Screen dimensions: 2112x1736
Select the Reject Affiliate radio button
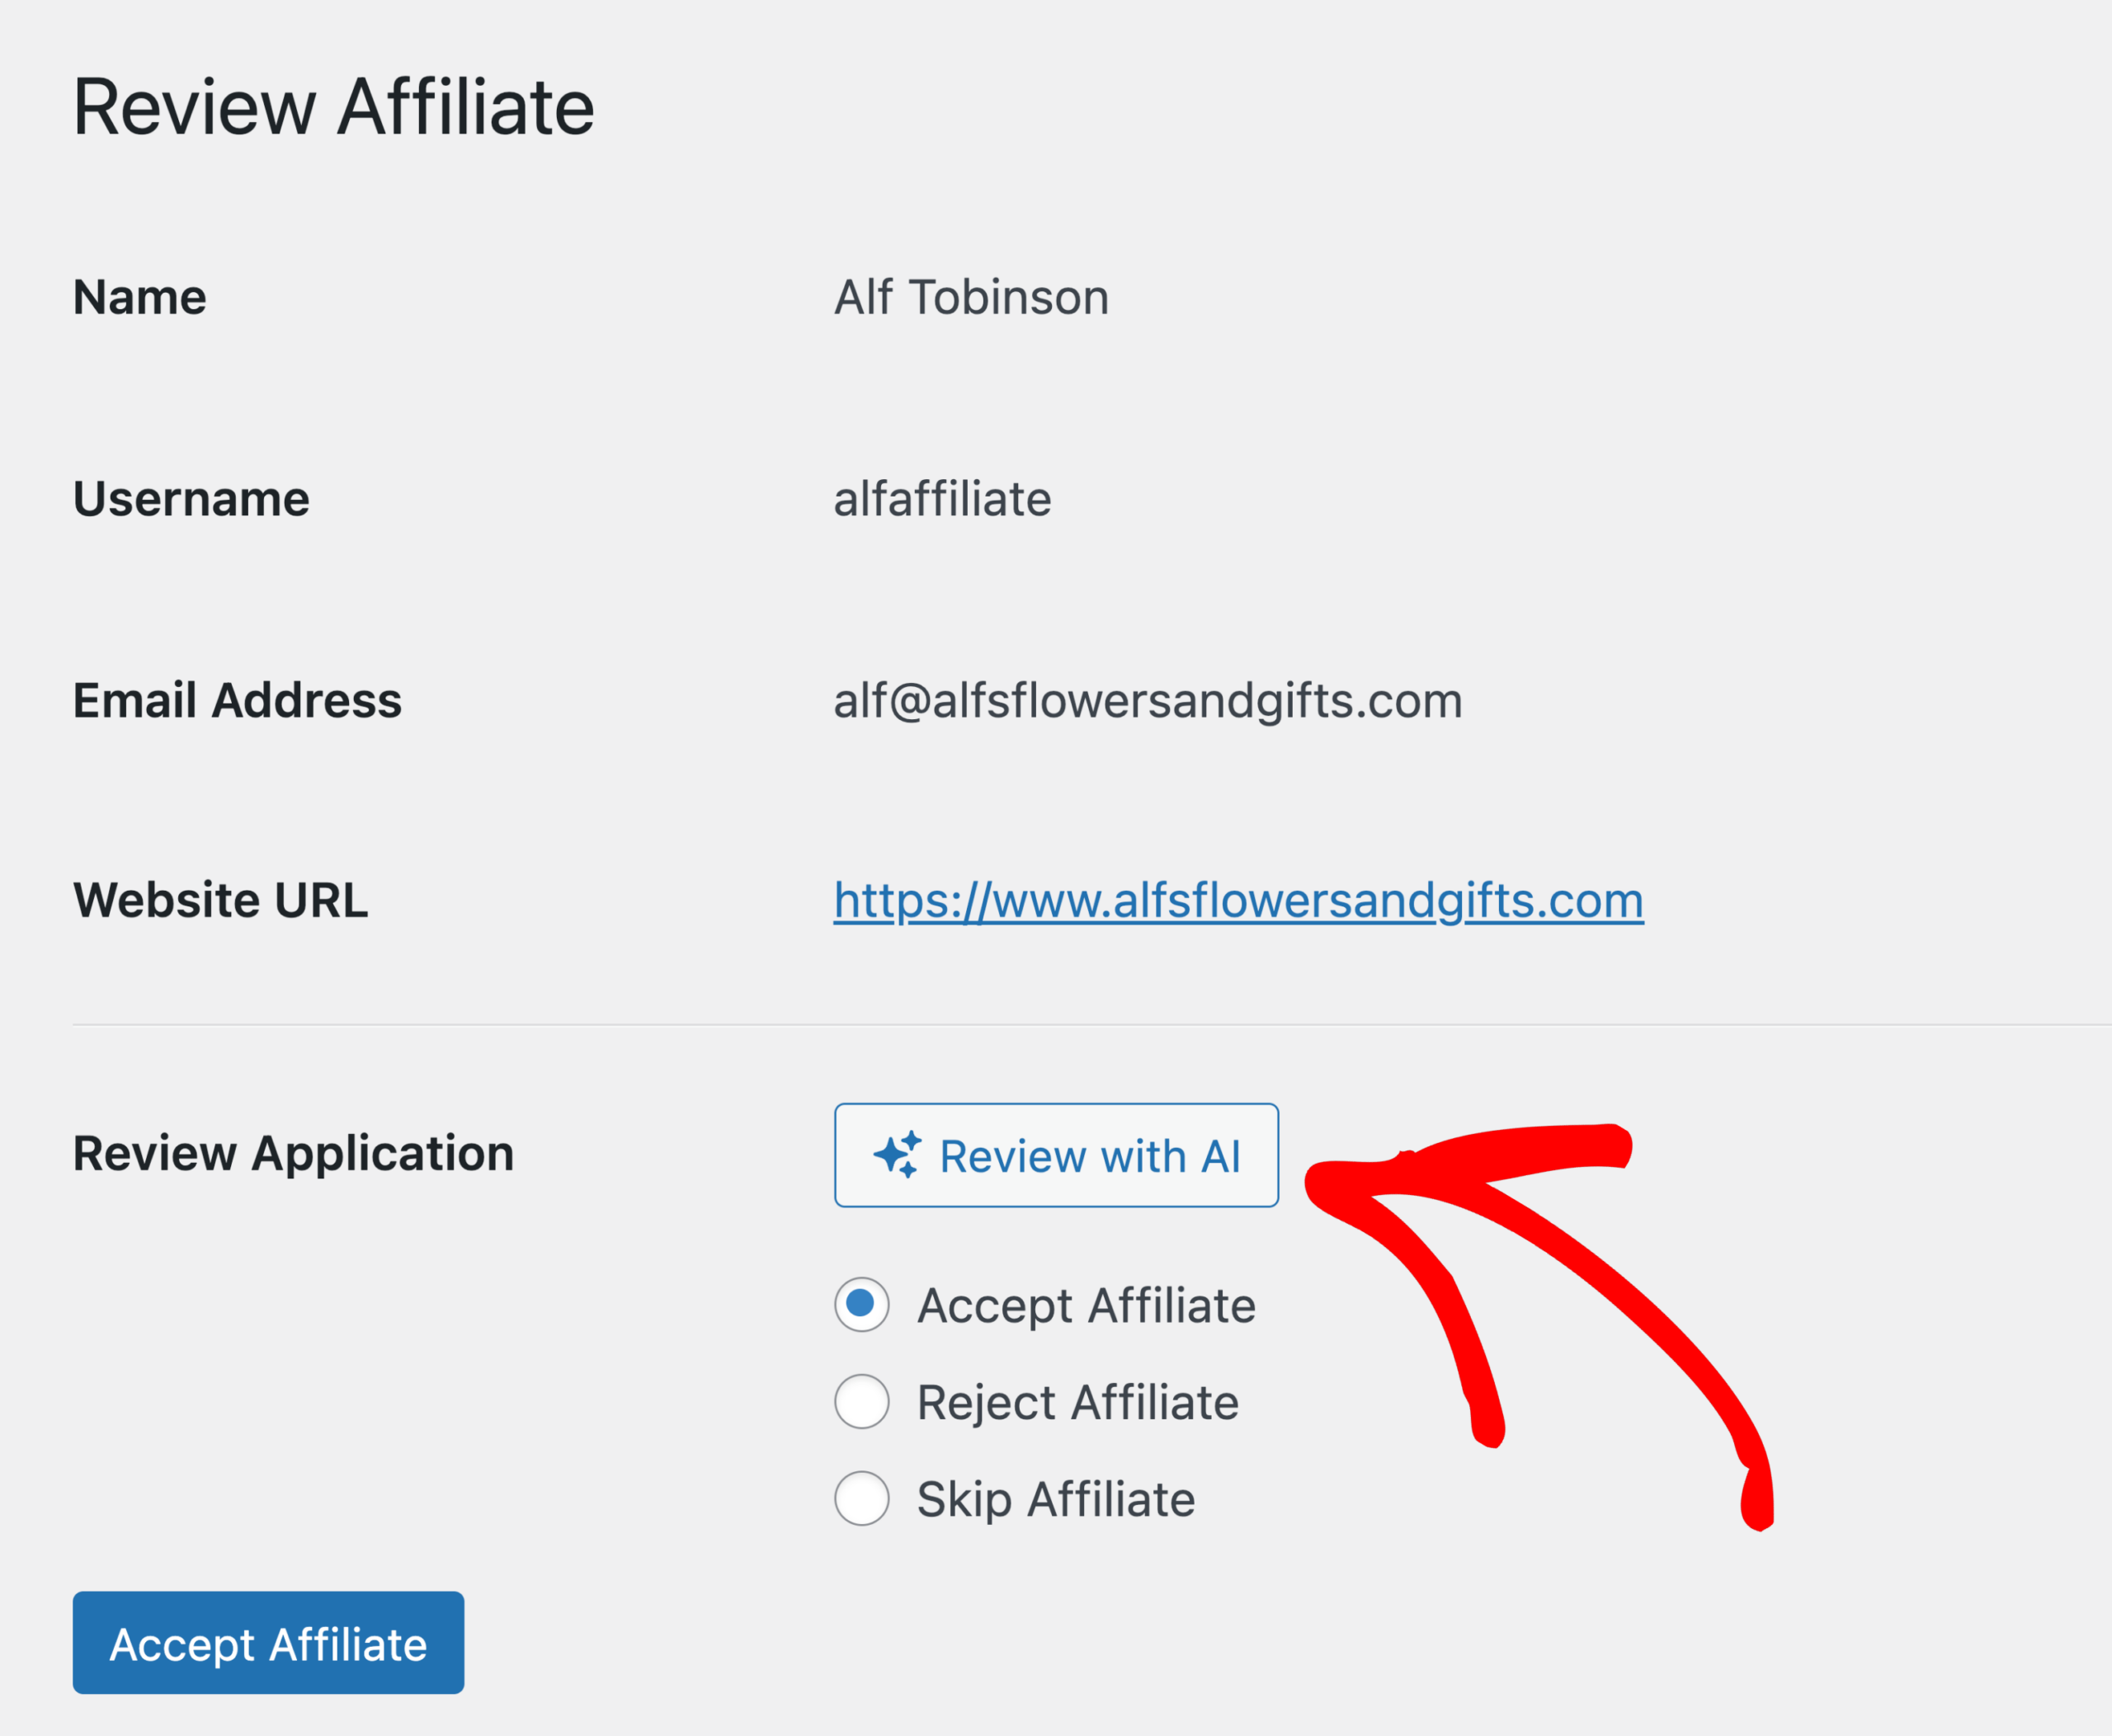coord(861,1401)
